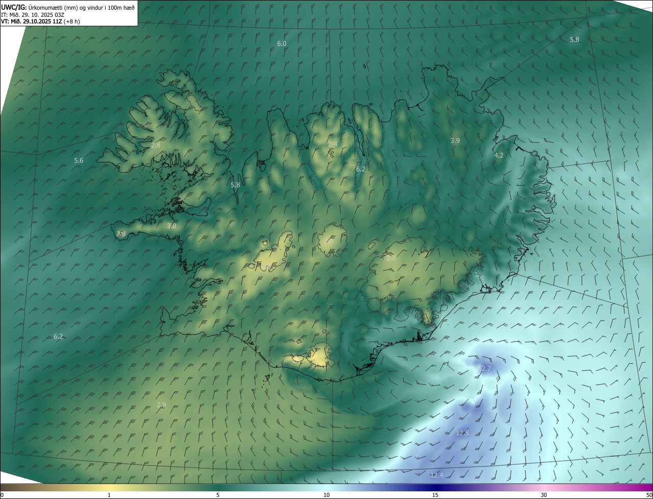
Task: Click the 5.6 value label on the map
Action: click(79, 161)
